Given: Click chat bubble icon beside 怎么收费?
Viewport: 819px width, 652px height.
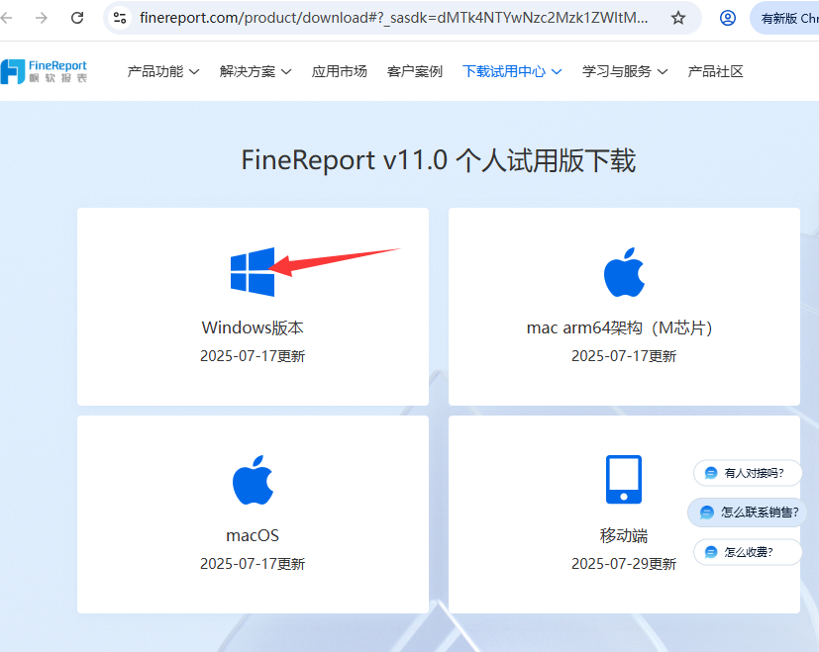Looking at the screenshot, I should (711, 552).
